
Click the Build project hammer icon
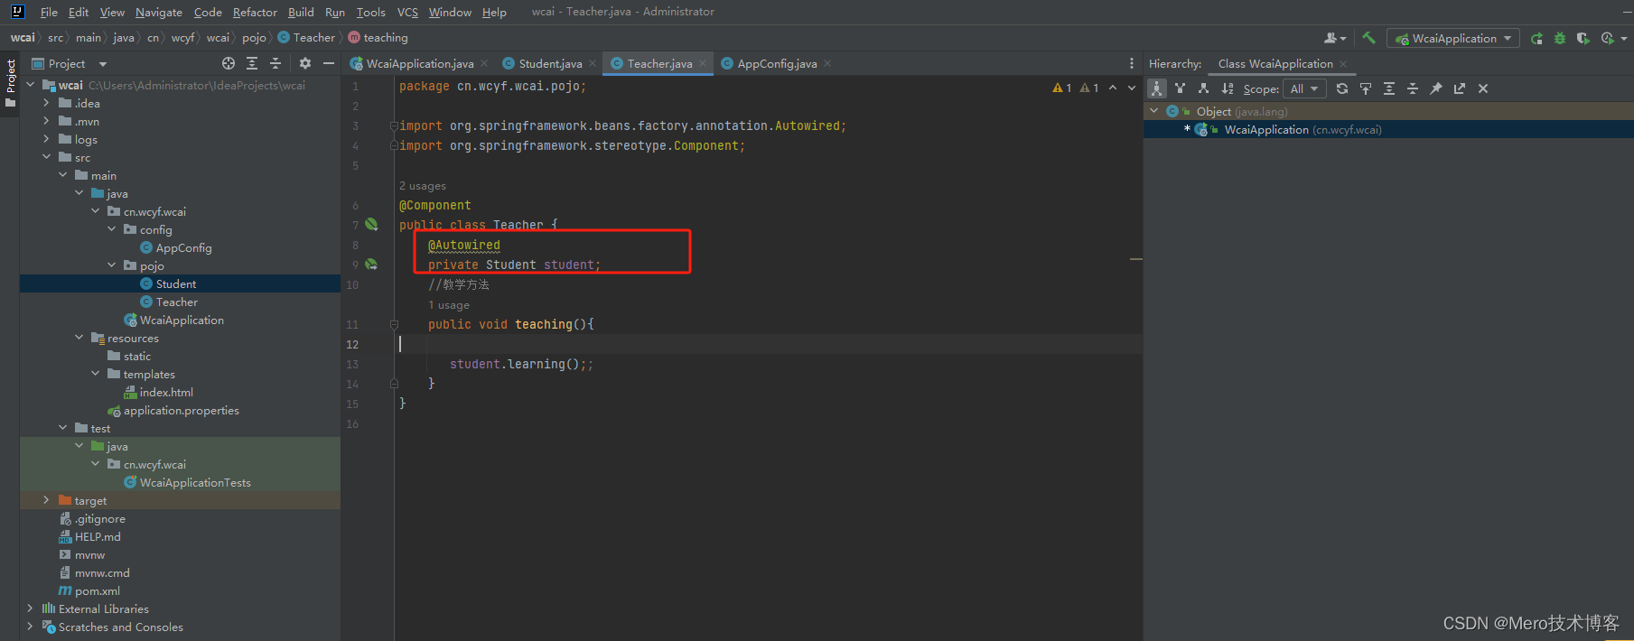tap(1368, 38)
